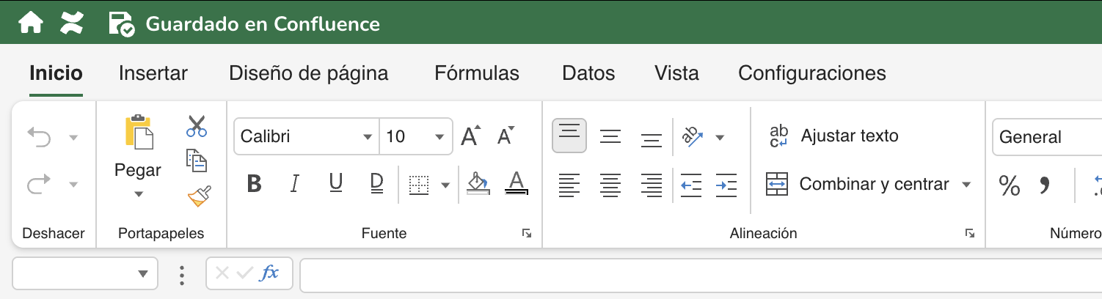Toggle Ajustar texto wrap option
The image size is (1102, 299).
833,136
